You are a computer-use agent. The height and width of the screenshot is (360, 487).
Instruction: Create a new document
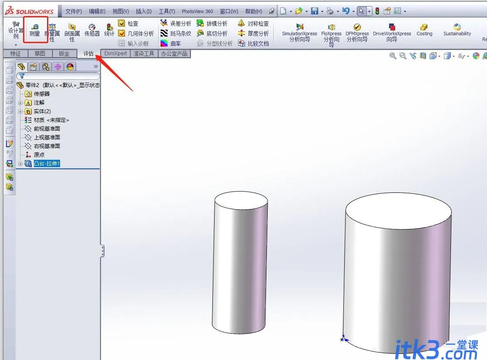click(x=283, y=11)
